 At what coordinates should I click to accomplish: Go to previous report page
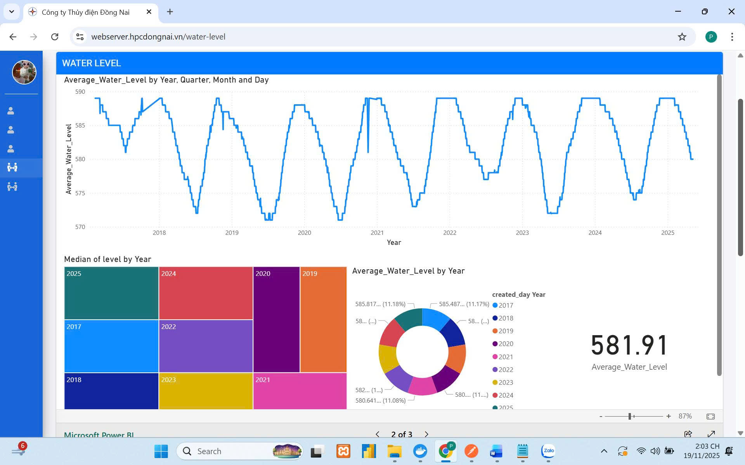coord(378,434)
